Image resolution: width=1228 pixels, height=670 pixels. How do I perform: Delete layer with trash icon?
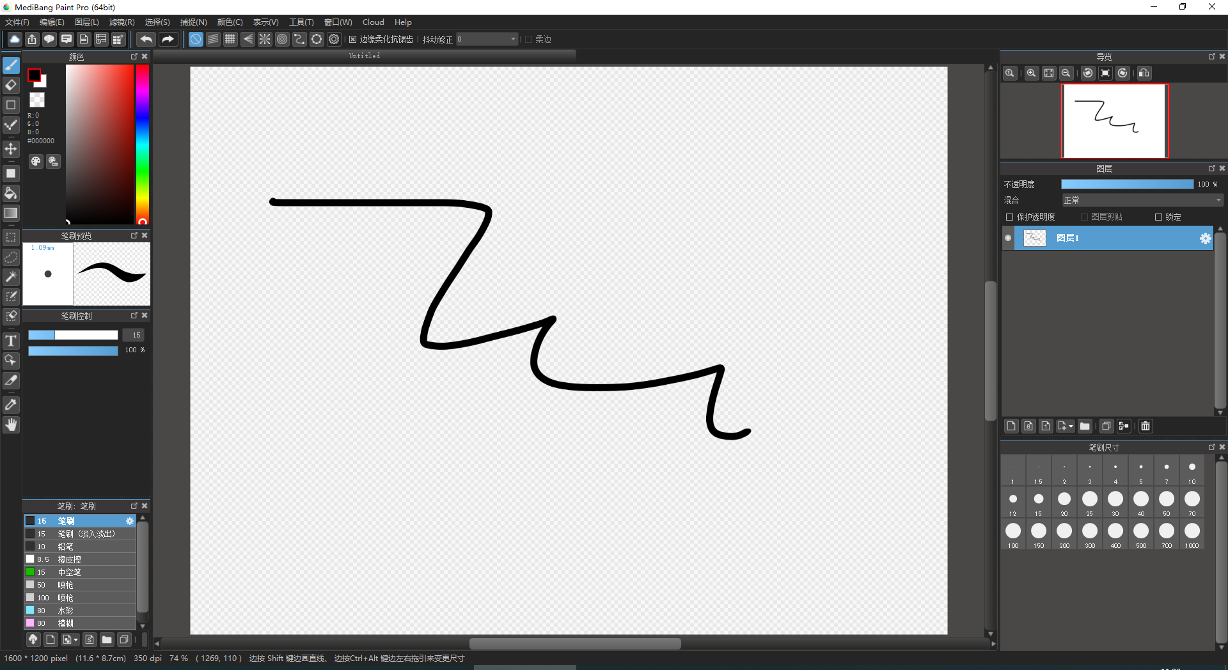point(1145,426)
